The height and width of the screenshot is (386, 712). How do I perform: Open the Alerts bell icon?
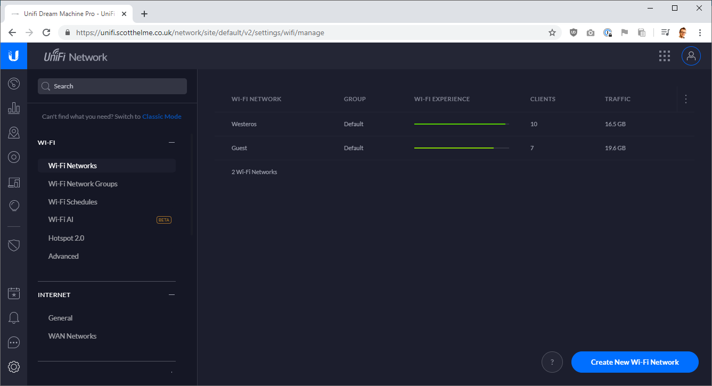(14, 318)
